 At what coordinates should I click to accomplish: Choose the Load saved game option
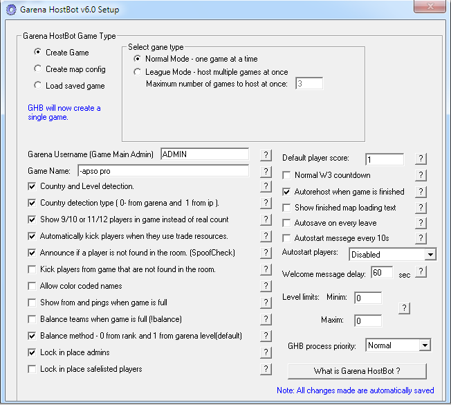pyautogui.click(x=38, y=86)
